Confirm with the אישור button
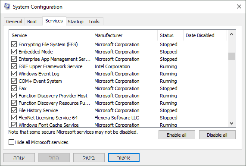 [x=124, y=157]
